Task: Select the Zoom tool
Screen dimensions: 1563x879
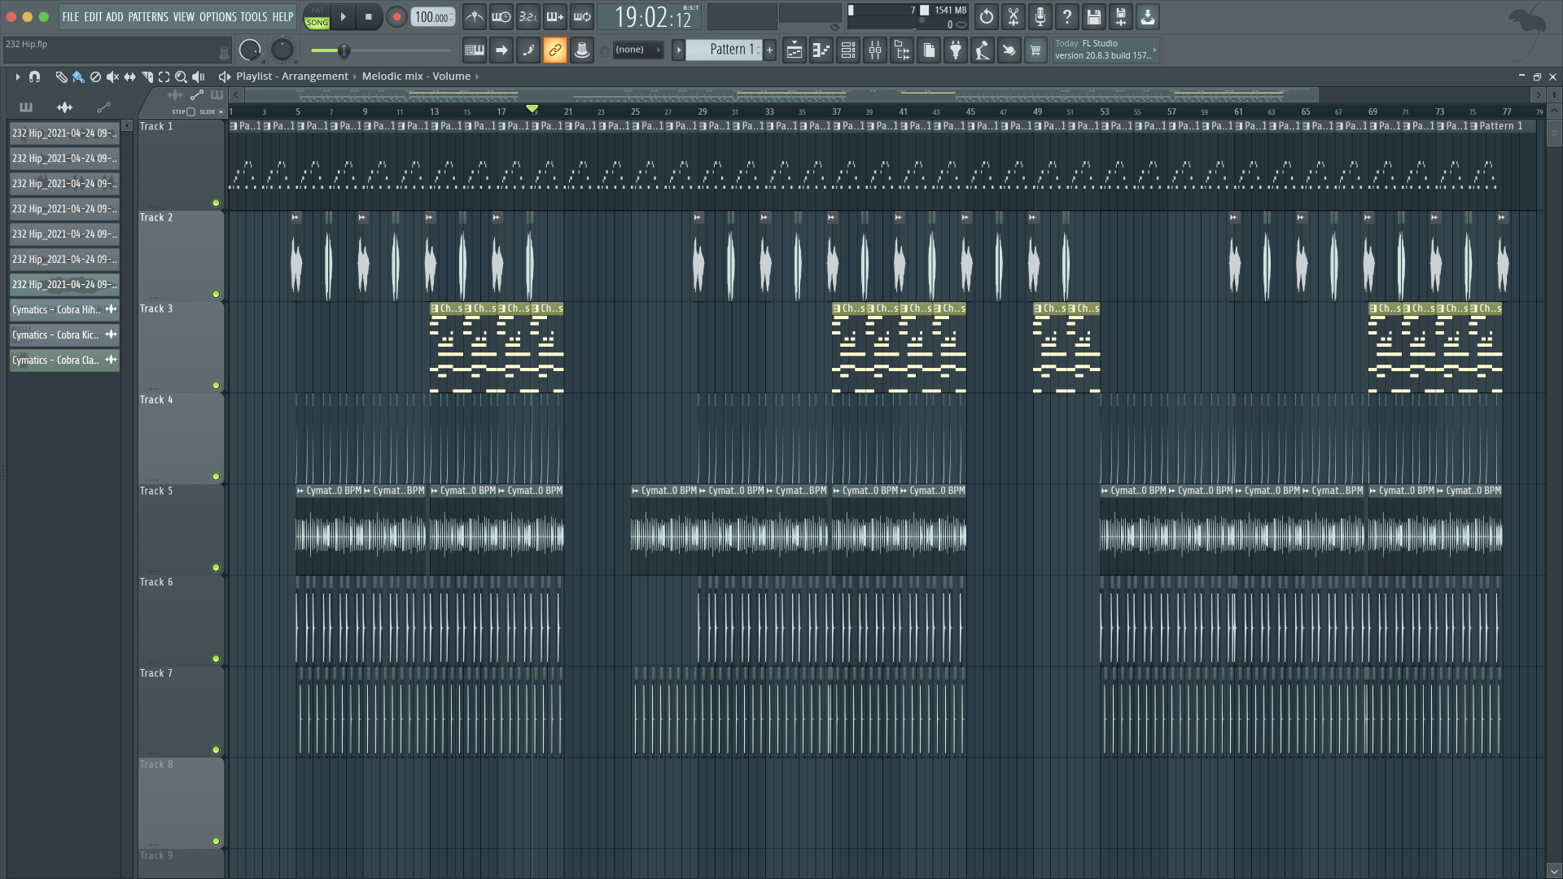Action: pos(181,77)
